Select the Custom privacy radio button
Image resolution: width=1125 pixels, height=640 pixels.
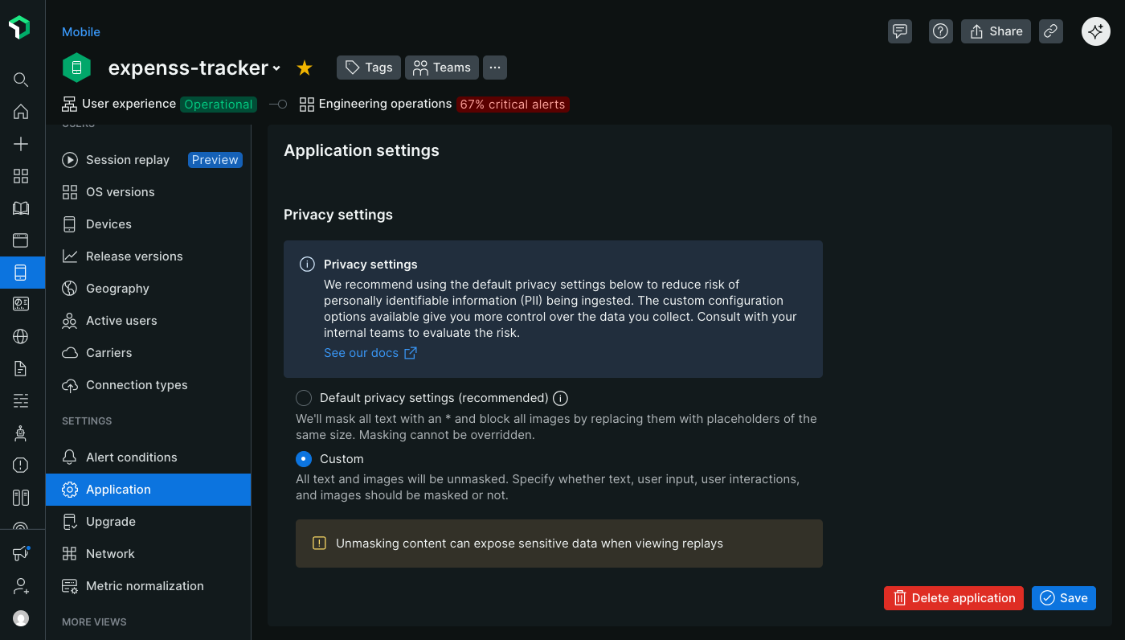[x=304, y=459]
